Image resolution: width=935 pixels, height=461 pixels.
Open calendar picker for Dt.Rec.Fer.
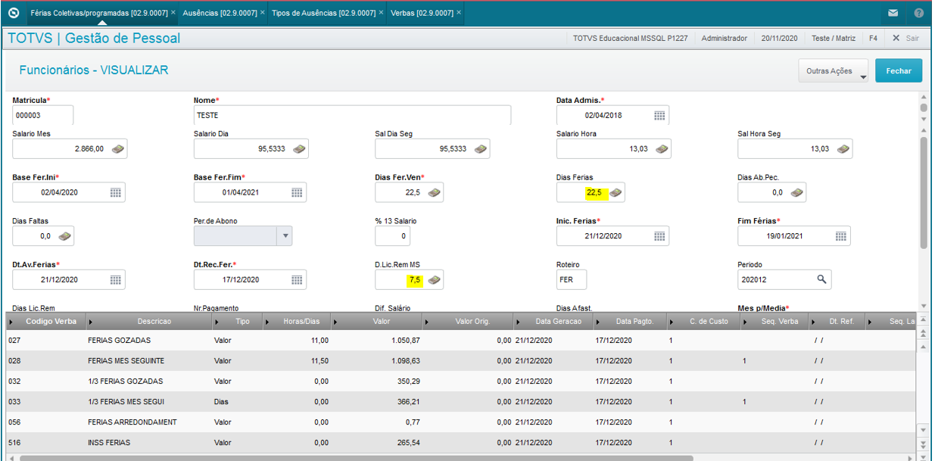[x=298, y=279]
